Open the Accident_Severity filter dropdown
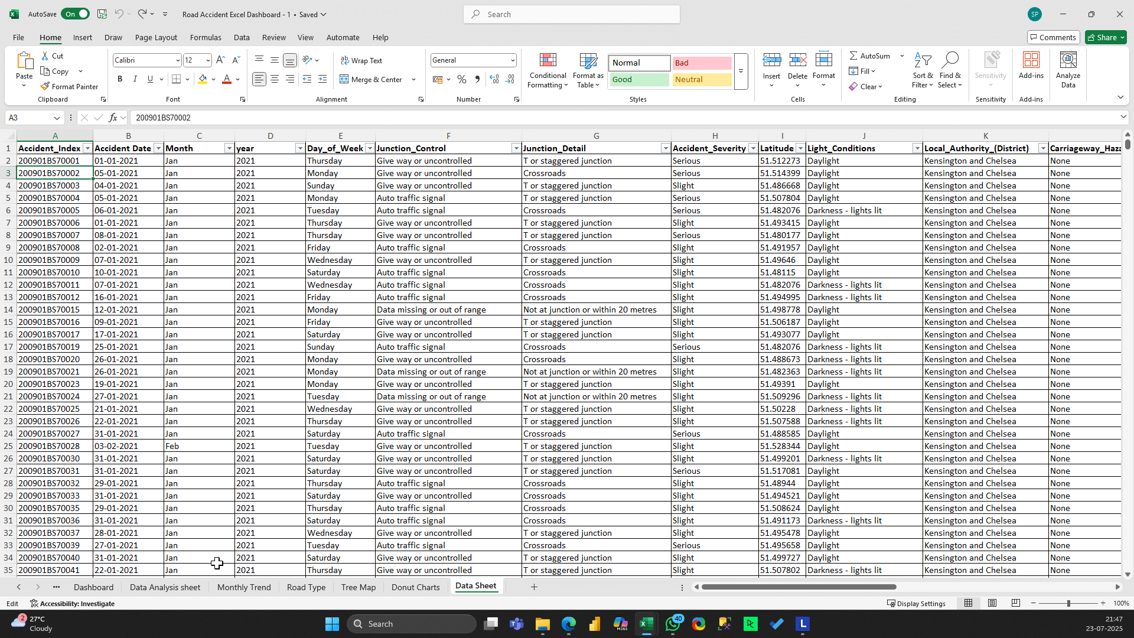The image size is (1134, 638). [x=753, y=148]
